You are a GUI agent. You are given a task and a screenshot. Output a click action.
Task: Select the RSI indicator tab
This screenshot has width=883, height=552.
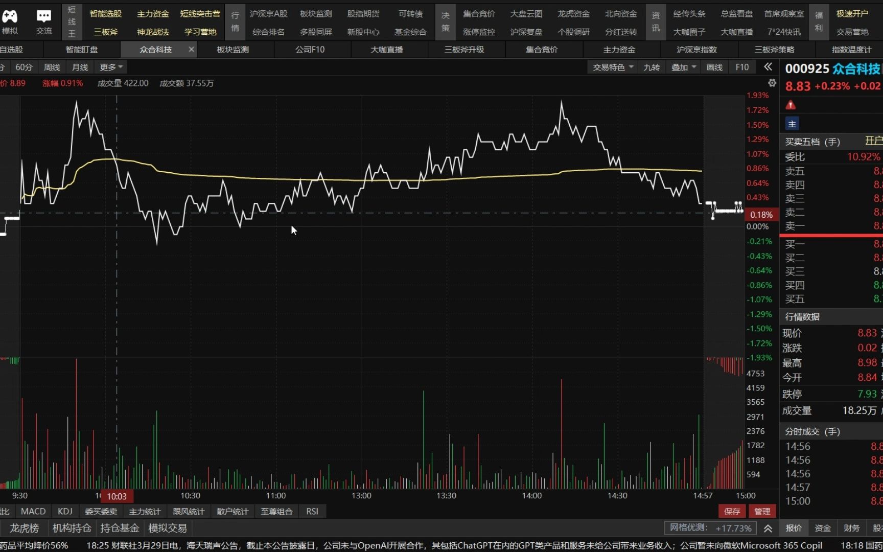click(x=312, y=511)
